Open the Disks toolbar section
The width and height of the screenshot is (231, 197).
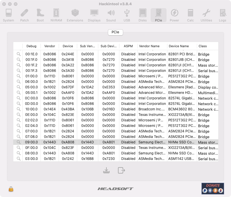[x=143, y=15]
